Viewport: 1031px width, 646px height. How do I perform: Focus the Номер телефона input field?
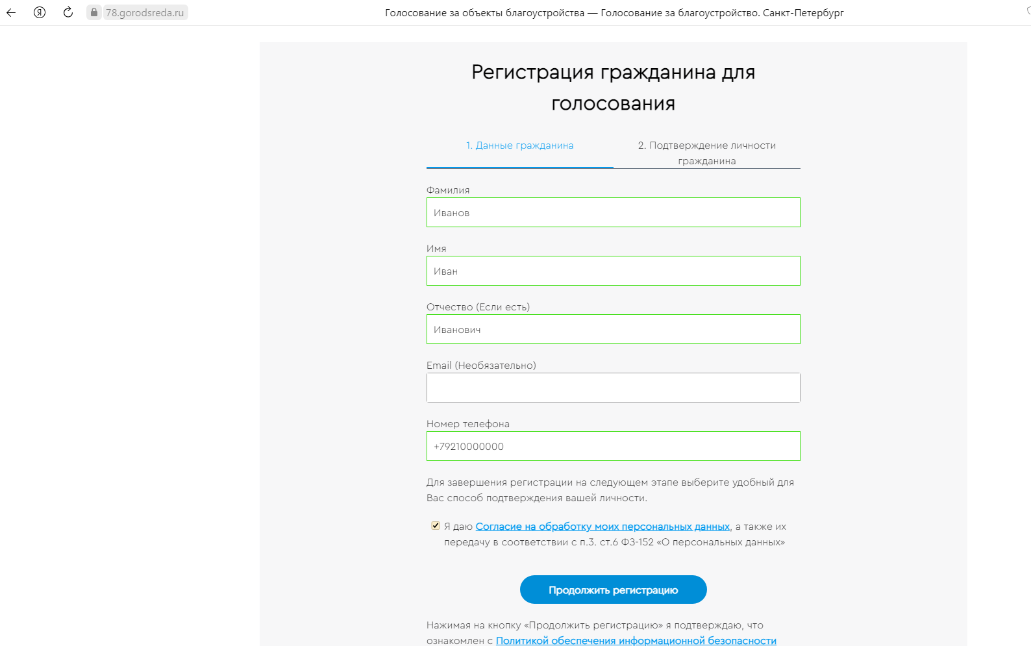click(x=614, y=446)
